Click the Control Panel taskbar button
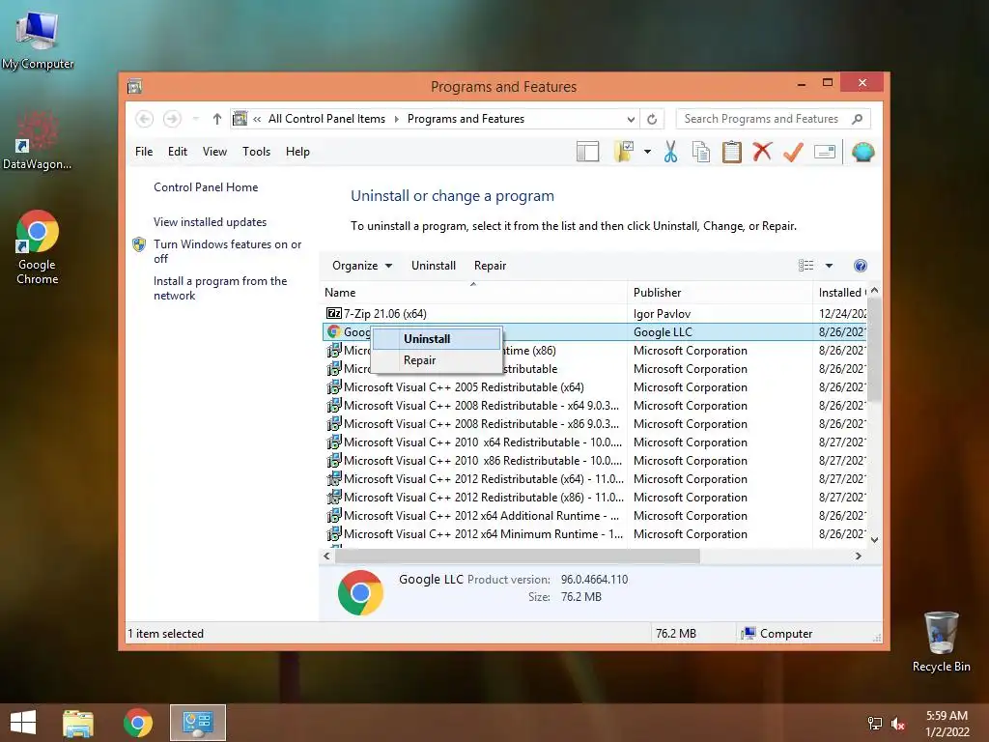The image size is (989, 742). pos(197,723)
